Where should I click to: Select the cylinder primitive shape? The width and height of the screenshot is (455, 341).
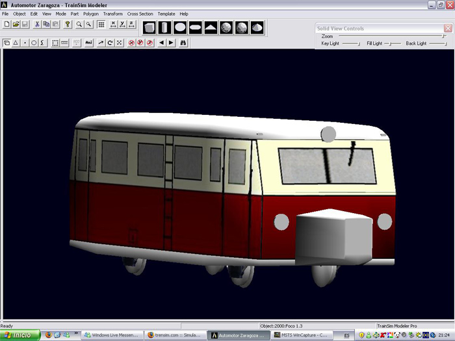(165, 27)
